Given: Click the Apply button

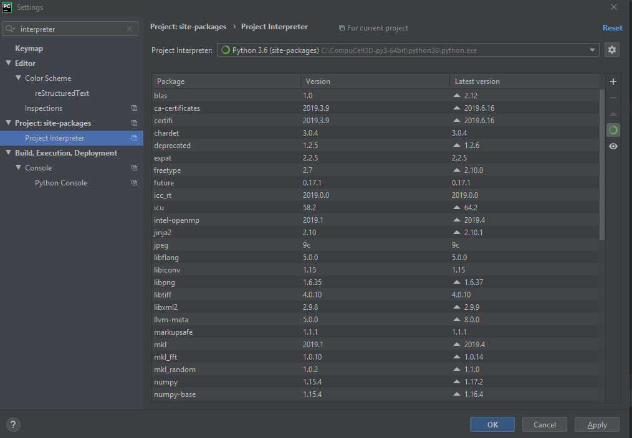Looking at the screenshot, I should [597, 424].
